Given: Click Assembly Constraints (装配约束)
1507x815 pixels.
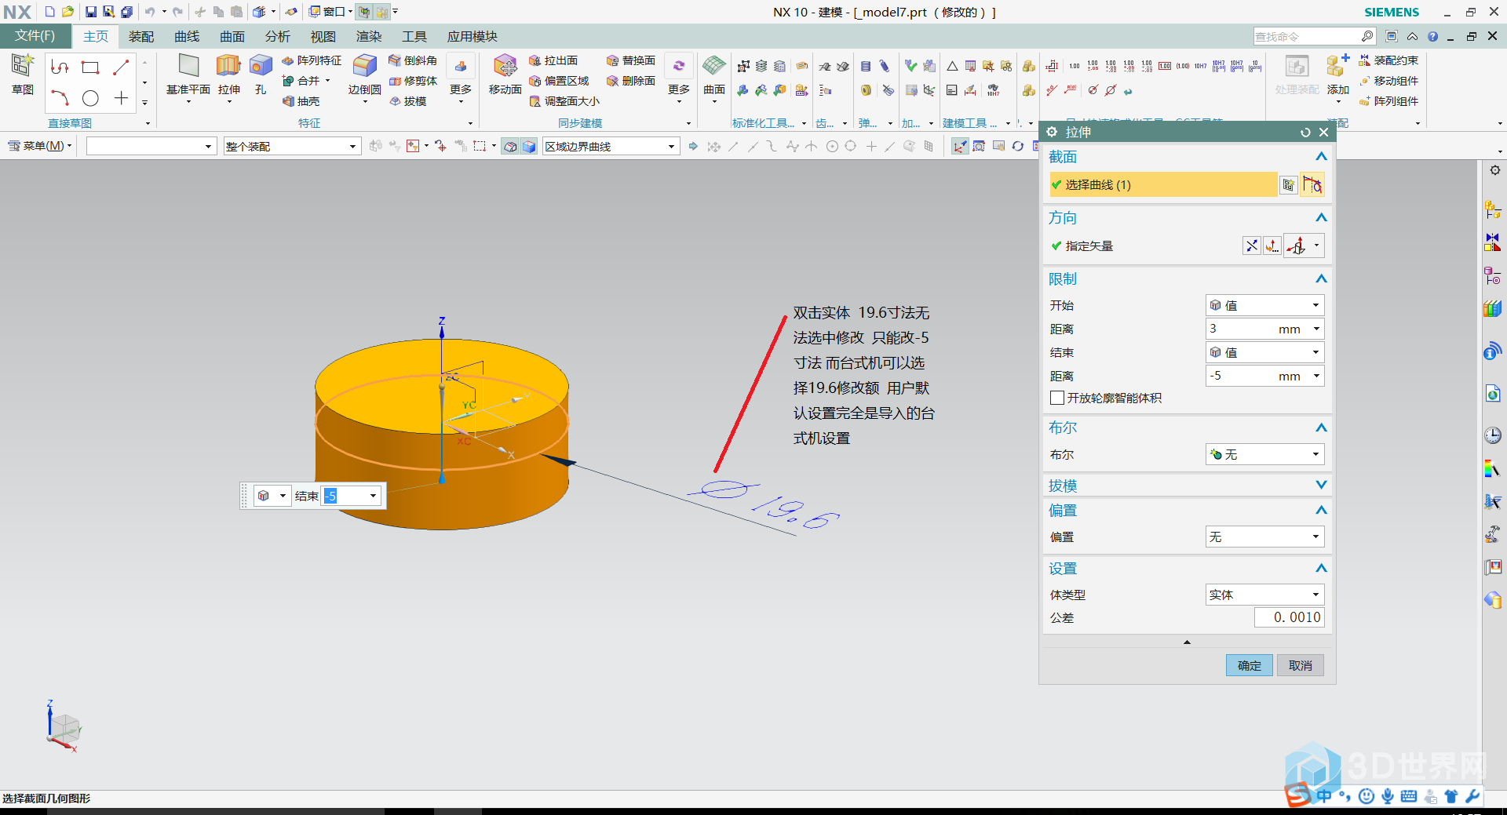Looking at the screenshot, I should 1388,60.
